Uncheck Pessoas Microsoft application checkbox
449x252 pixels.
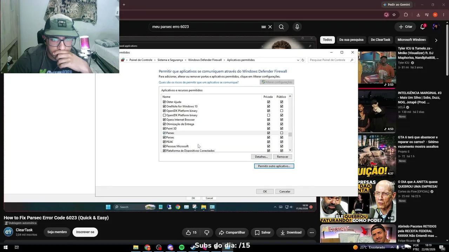[164, 146]
